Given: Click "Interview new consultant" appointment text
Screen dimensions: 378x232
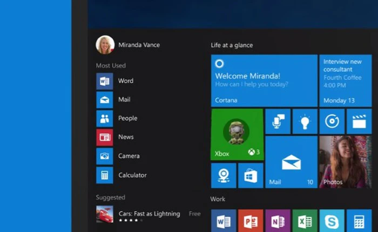Looking at the screenshot, I should click(x=342, y=65).
